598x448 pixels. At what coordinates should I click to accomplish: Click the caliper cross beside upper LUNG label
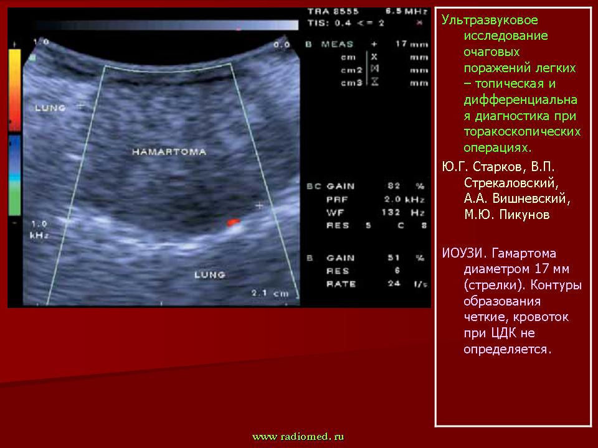point(80,106)
